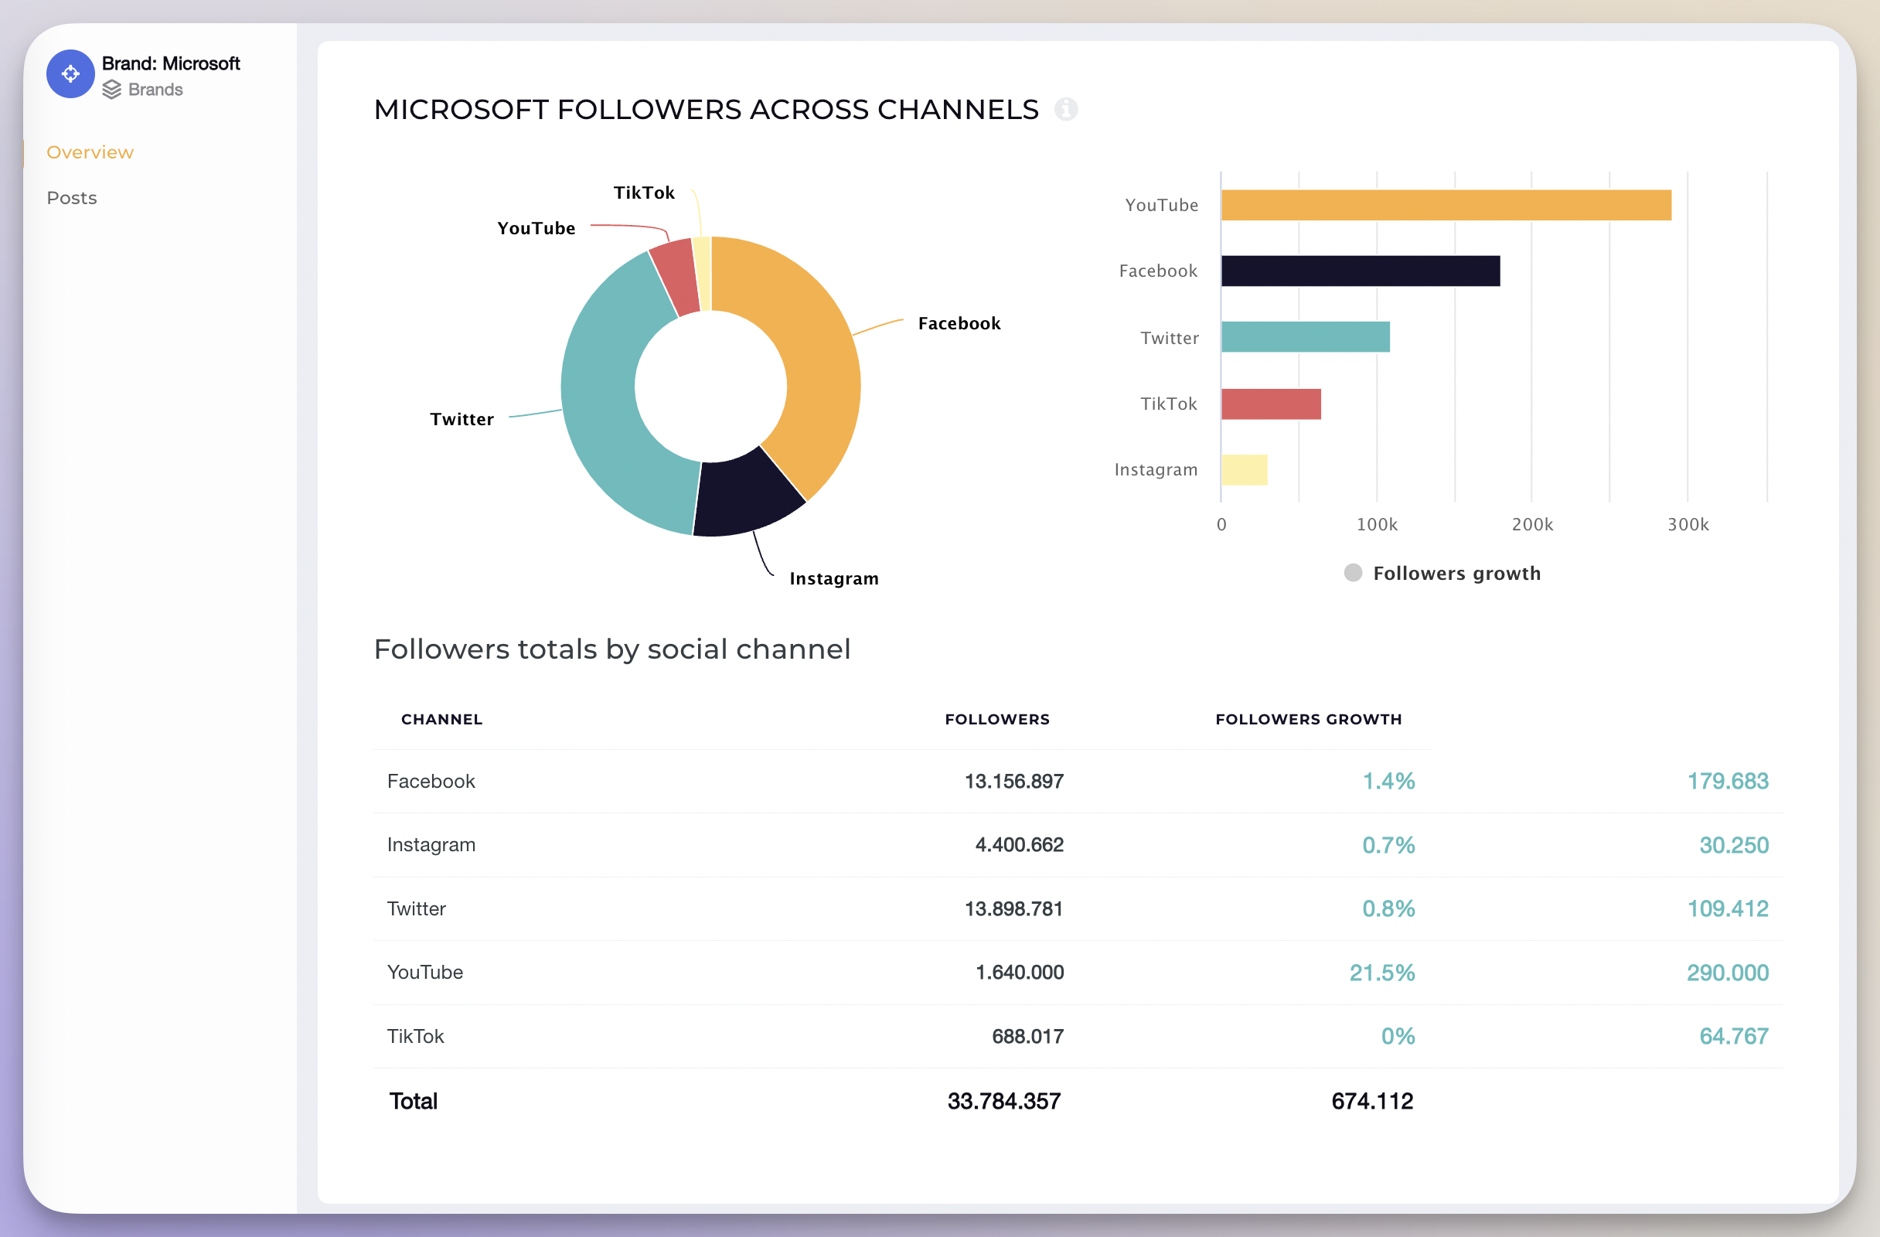Sort by the FOLLOWERS GROWTH column header
Image resolution: width=1880 pixels, height=1237 pixels.
click(1308, 720)
